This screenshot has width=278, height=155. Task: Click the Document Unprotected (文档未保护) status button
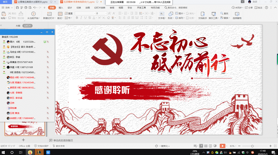[x=41, y=146]
